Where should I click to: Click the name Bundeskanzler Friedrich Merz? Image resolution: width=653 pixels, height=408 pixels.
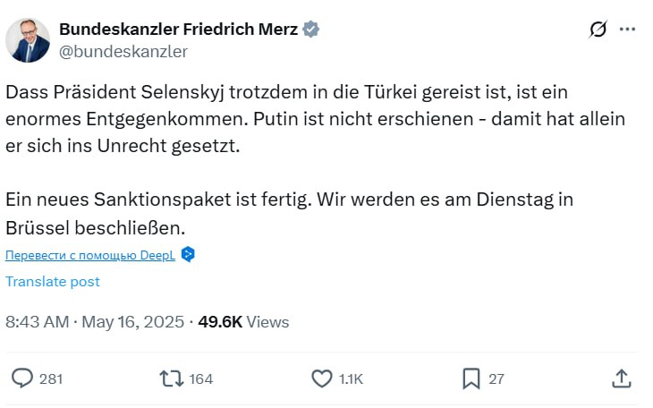click(x=179, y=29)
